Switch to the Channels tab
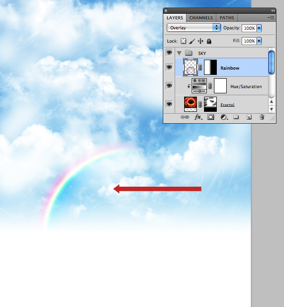This screenshot has width=284, height=307. pyautogui.click(x=201, y=18)
